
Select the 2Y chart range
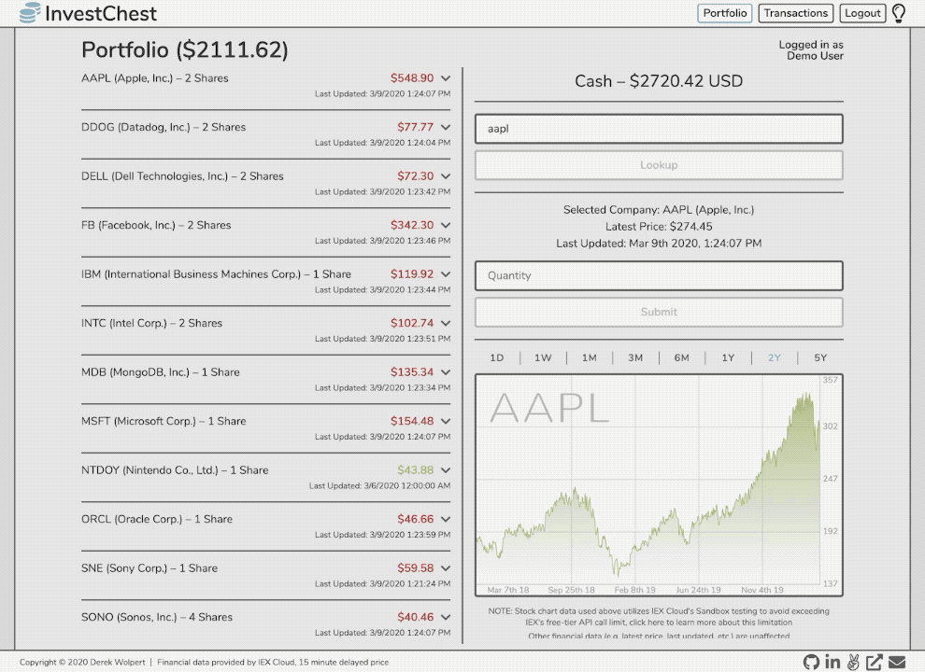tap(774, 357)
